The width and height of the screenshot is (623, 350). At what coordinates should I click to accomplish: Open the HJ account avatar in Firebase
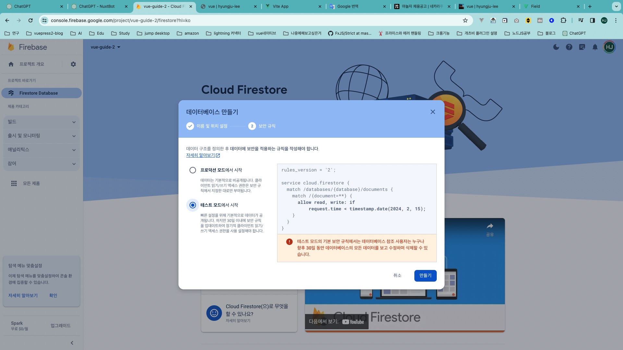(x=609, y=47)
